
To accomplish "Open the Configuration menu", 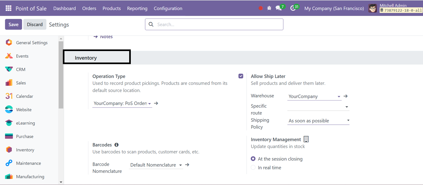I will 168,8.
